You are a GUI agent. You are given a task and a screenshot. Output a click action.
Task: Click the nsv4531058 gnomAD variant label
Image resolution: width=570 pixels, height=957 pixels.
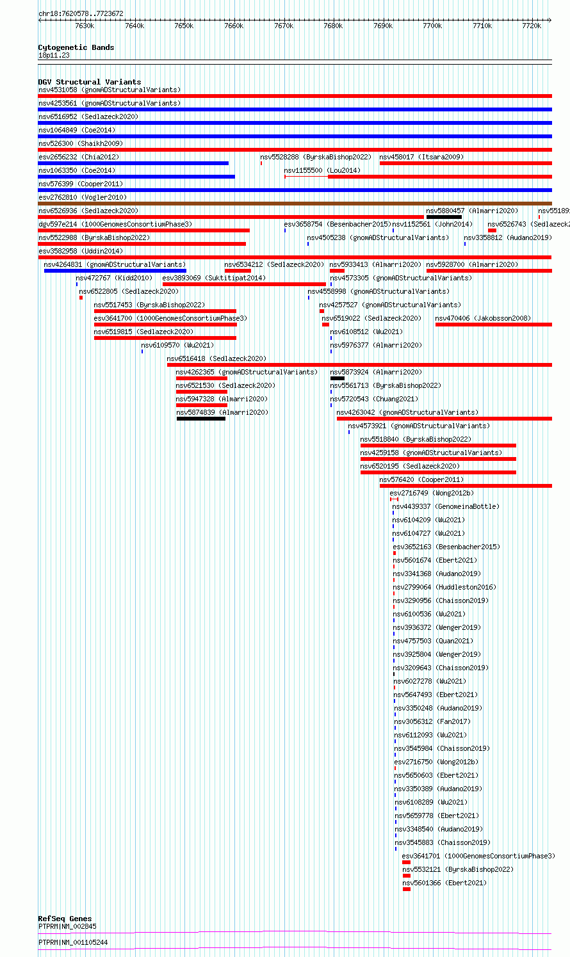pyautogui.click(x=110, y=90)
